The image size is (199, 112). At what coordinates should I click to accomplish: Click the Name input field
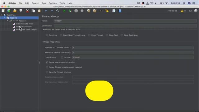(125, 21)
